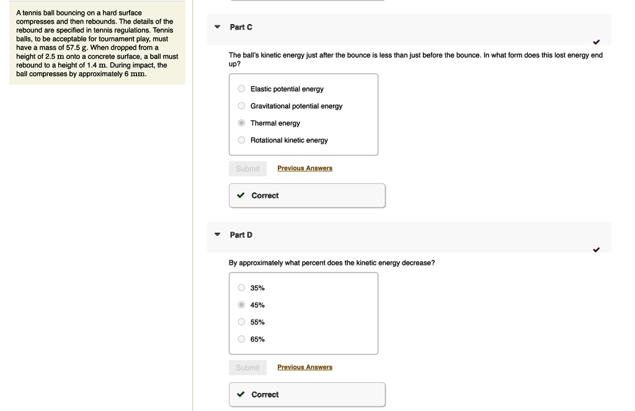Click the Part C header label
The height and width of the screenshot is (411, 635).
[241, 27]
